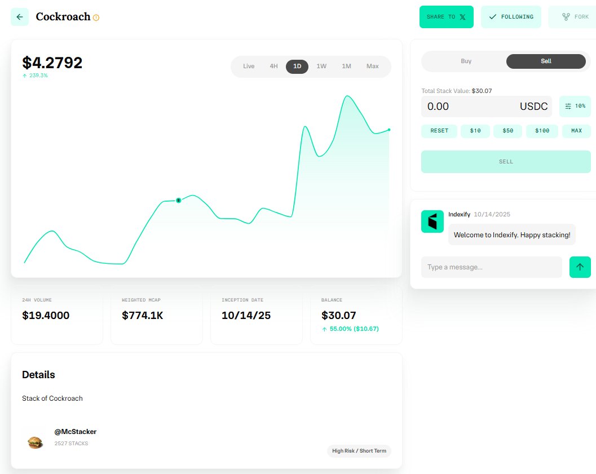
Task: Open the 10% slippage settings
Action: click(575, 107)
